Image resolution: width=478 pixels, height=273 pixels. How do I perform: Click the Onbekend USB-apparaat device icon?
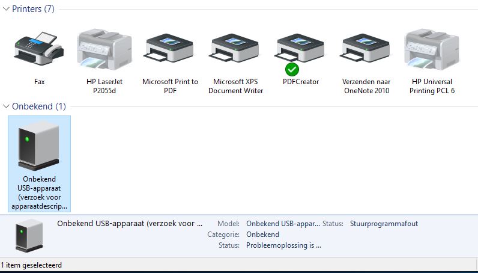pyautogui.click(x=38, y=146)
